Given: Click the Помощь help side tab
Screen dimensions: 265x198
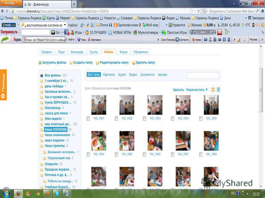Looking at the screenshot, I should (3, 85).
